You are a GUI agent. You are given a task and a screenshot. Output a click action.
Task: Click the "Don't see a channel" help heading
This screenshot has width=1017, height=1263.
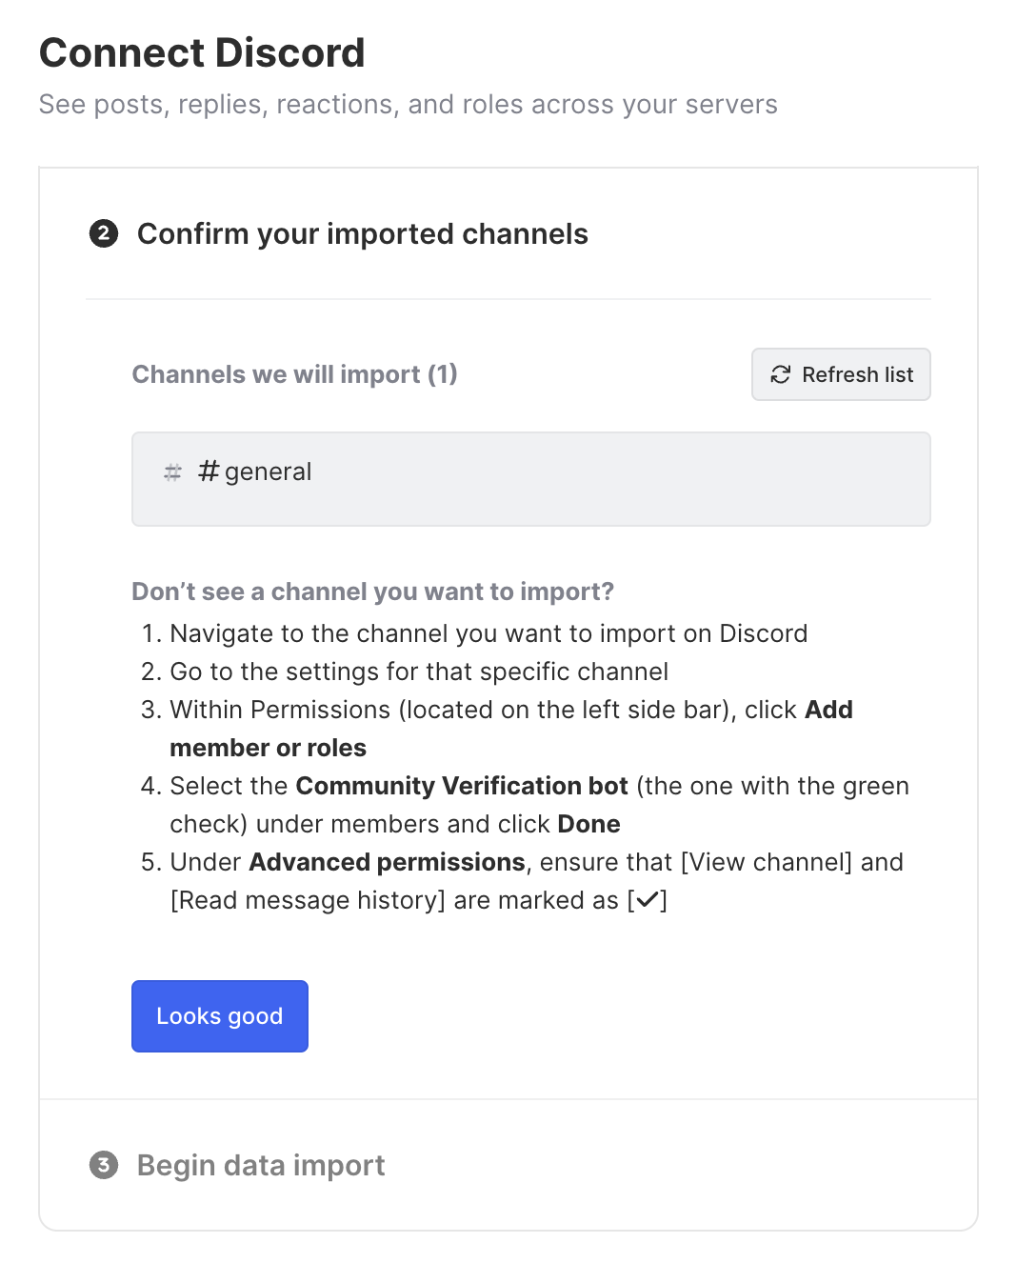(372, 591)
